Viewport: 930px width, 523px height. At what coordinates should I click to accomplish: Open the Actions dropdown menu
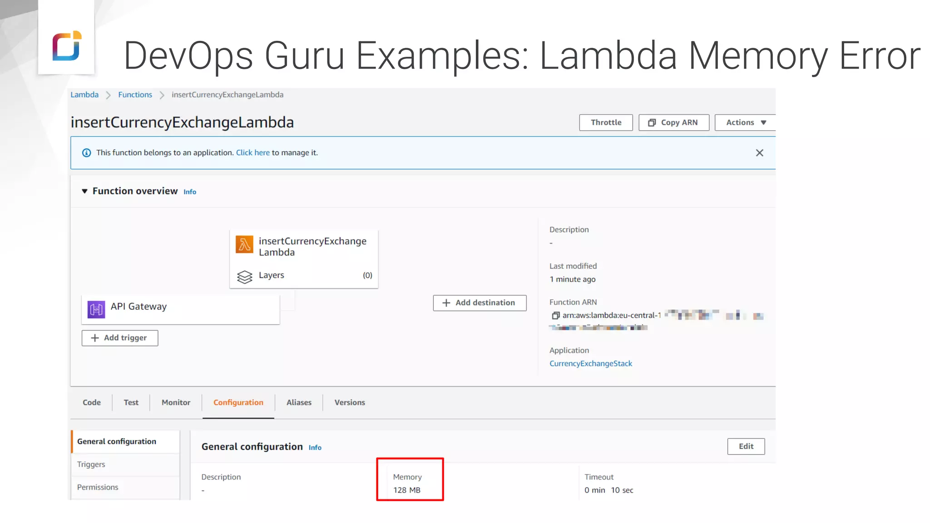[x=745, y=123]
